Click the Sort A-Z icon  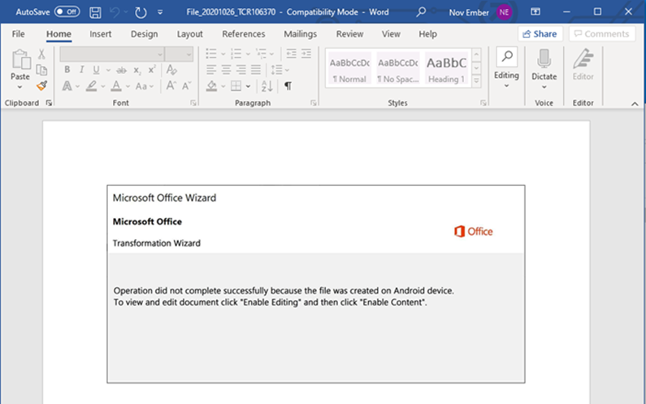[x=267, y=85]
